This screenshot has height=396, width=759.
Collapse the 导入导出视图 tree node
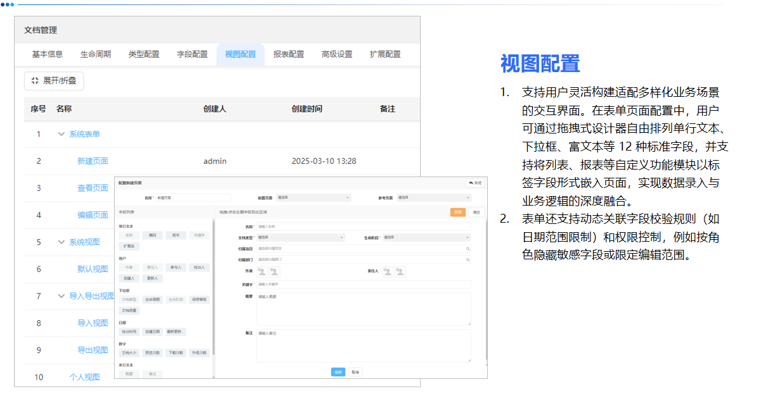61,296
